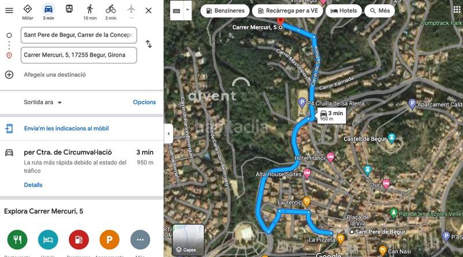Search nearby parking orange icon
Viewport: 463px width, 257px height.
click(x=109, y=240)
